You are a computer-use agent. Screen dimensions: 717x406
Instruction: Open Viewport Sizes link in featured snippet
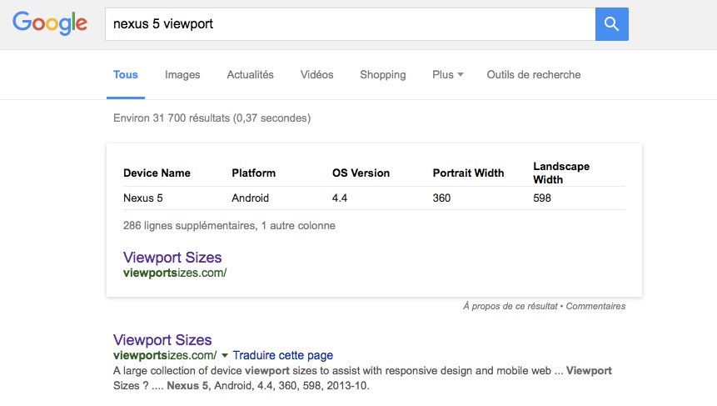[172, 258]
